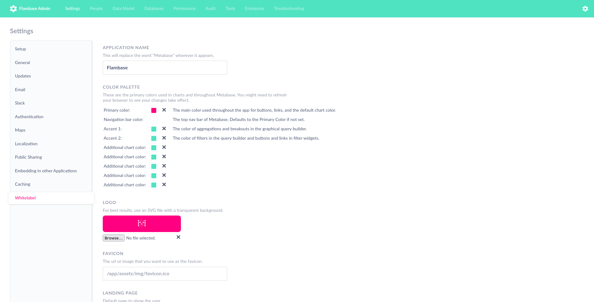Pick a Navigation bar color
The width and height of the screenshot is (594, 302).
tap(154, 119)
